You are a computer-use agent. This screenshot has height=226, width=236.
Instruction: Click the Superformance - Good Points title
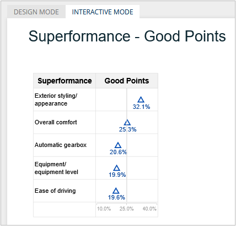[127, 36]
